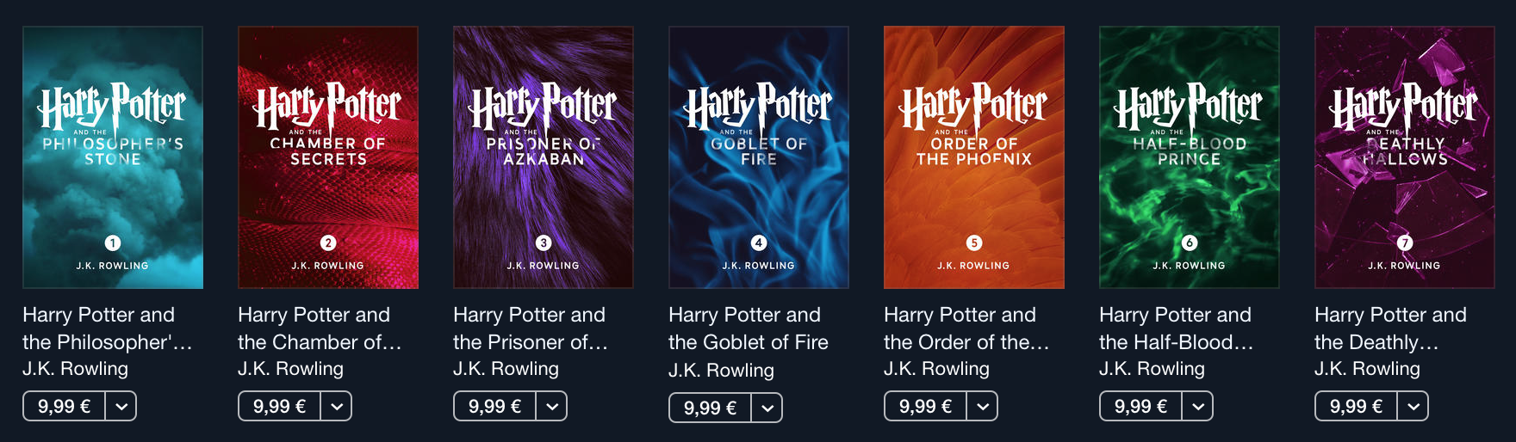The image size is (1516, 442).
Task: Open the Deathly Hallows book cover
Action: [x=1405, y=157]
